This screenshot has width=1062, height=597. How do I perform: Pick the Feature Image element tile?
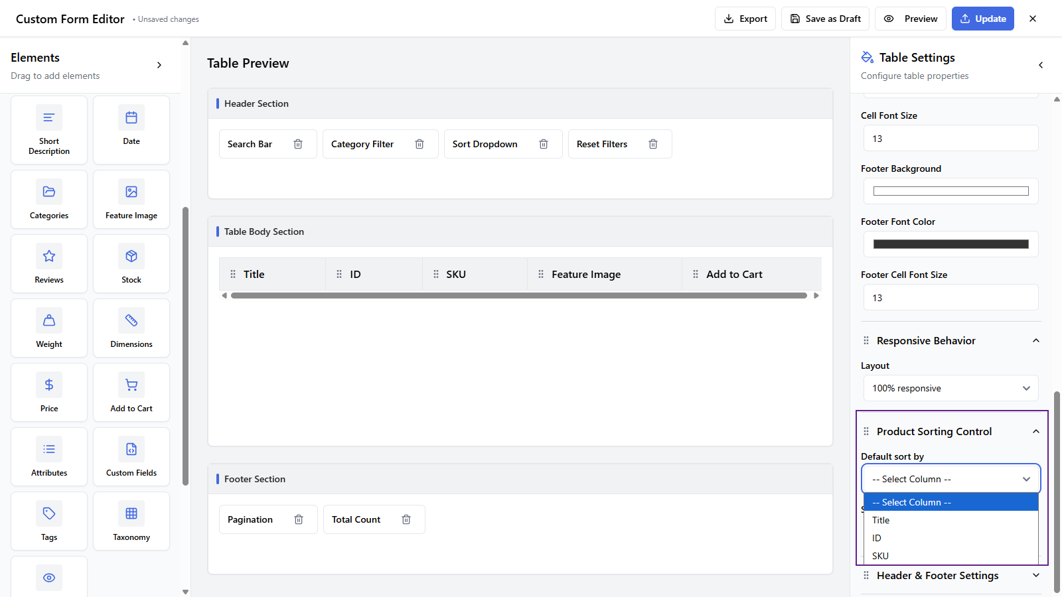point(131,200)
